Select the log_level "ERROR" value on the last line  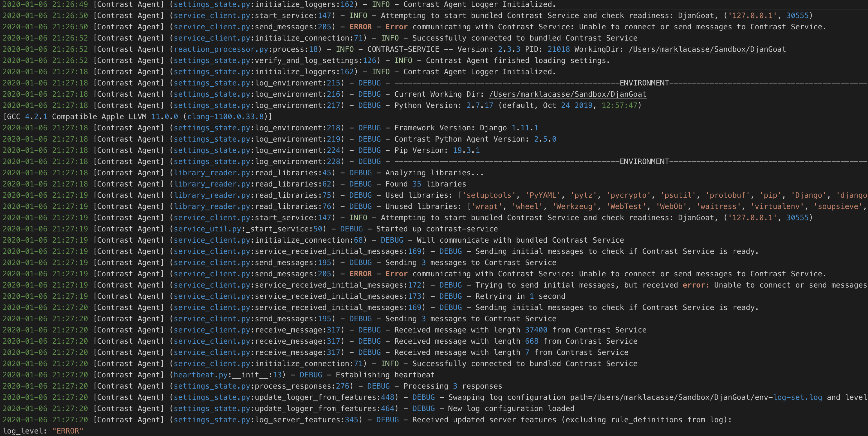pos(67,431)
